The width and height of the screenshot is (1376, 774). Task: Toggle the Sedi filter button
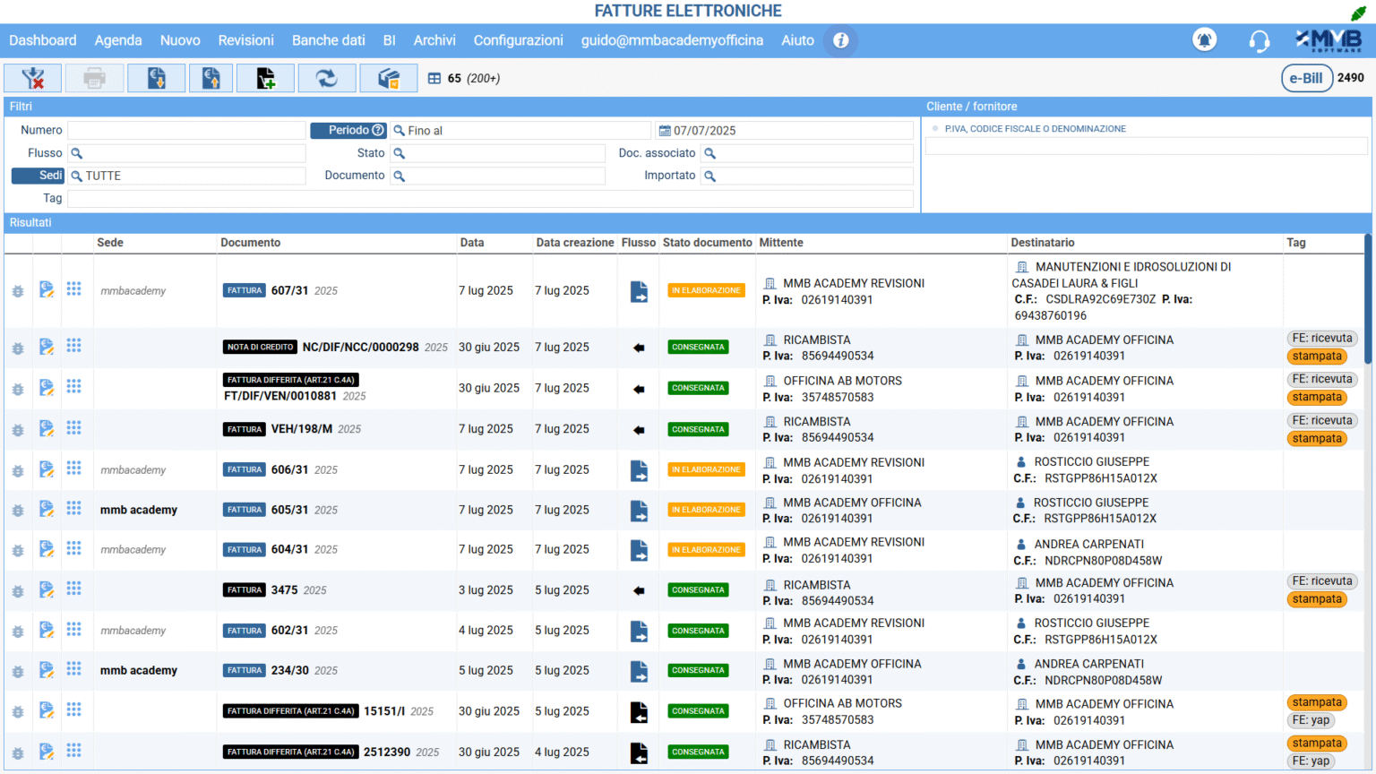(x=39, y=176)
